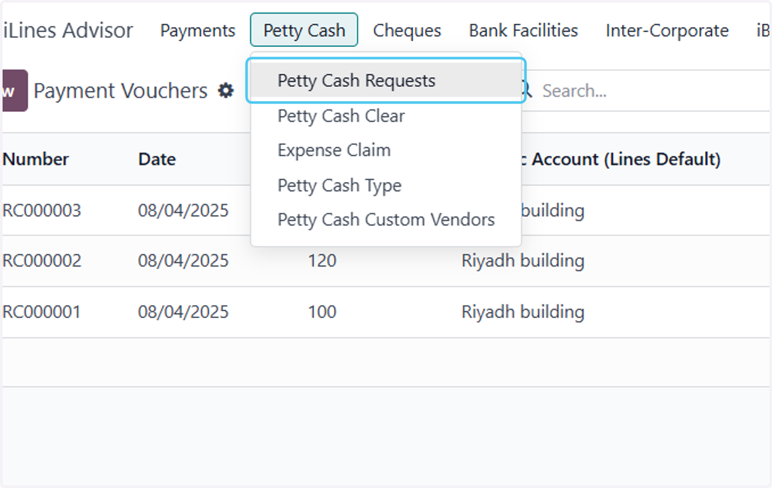Click Riyadh building in RC000001 row

point(523,312)
